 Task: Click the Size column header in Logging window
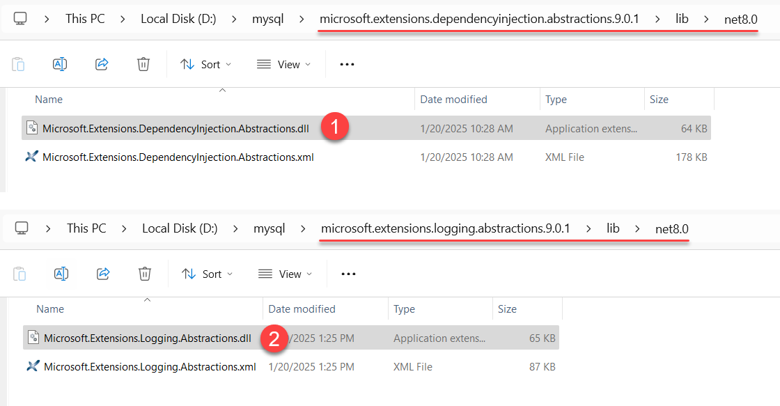[507, 309]
